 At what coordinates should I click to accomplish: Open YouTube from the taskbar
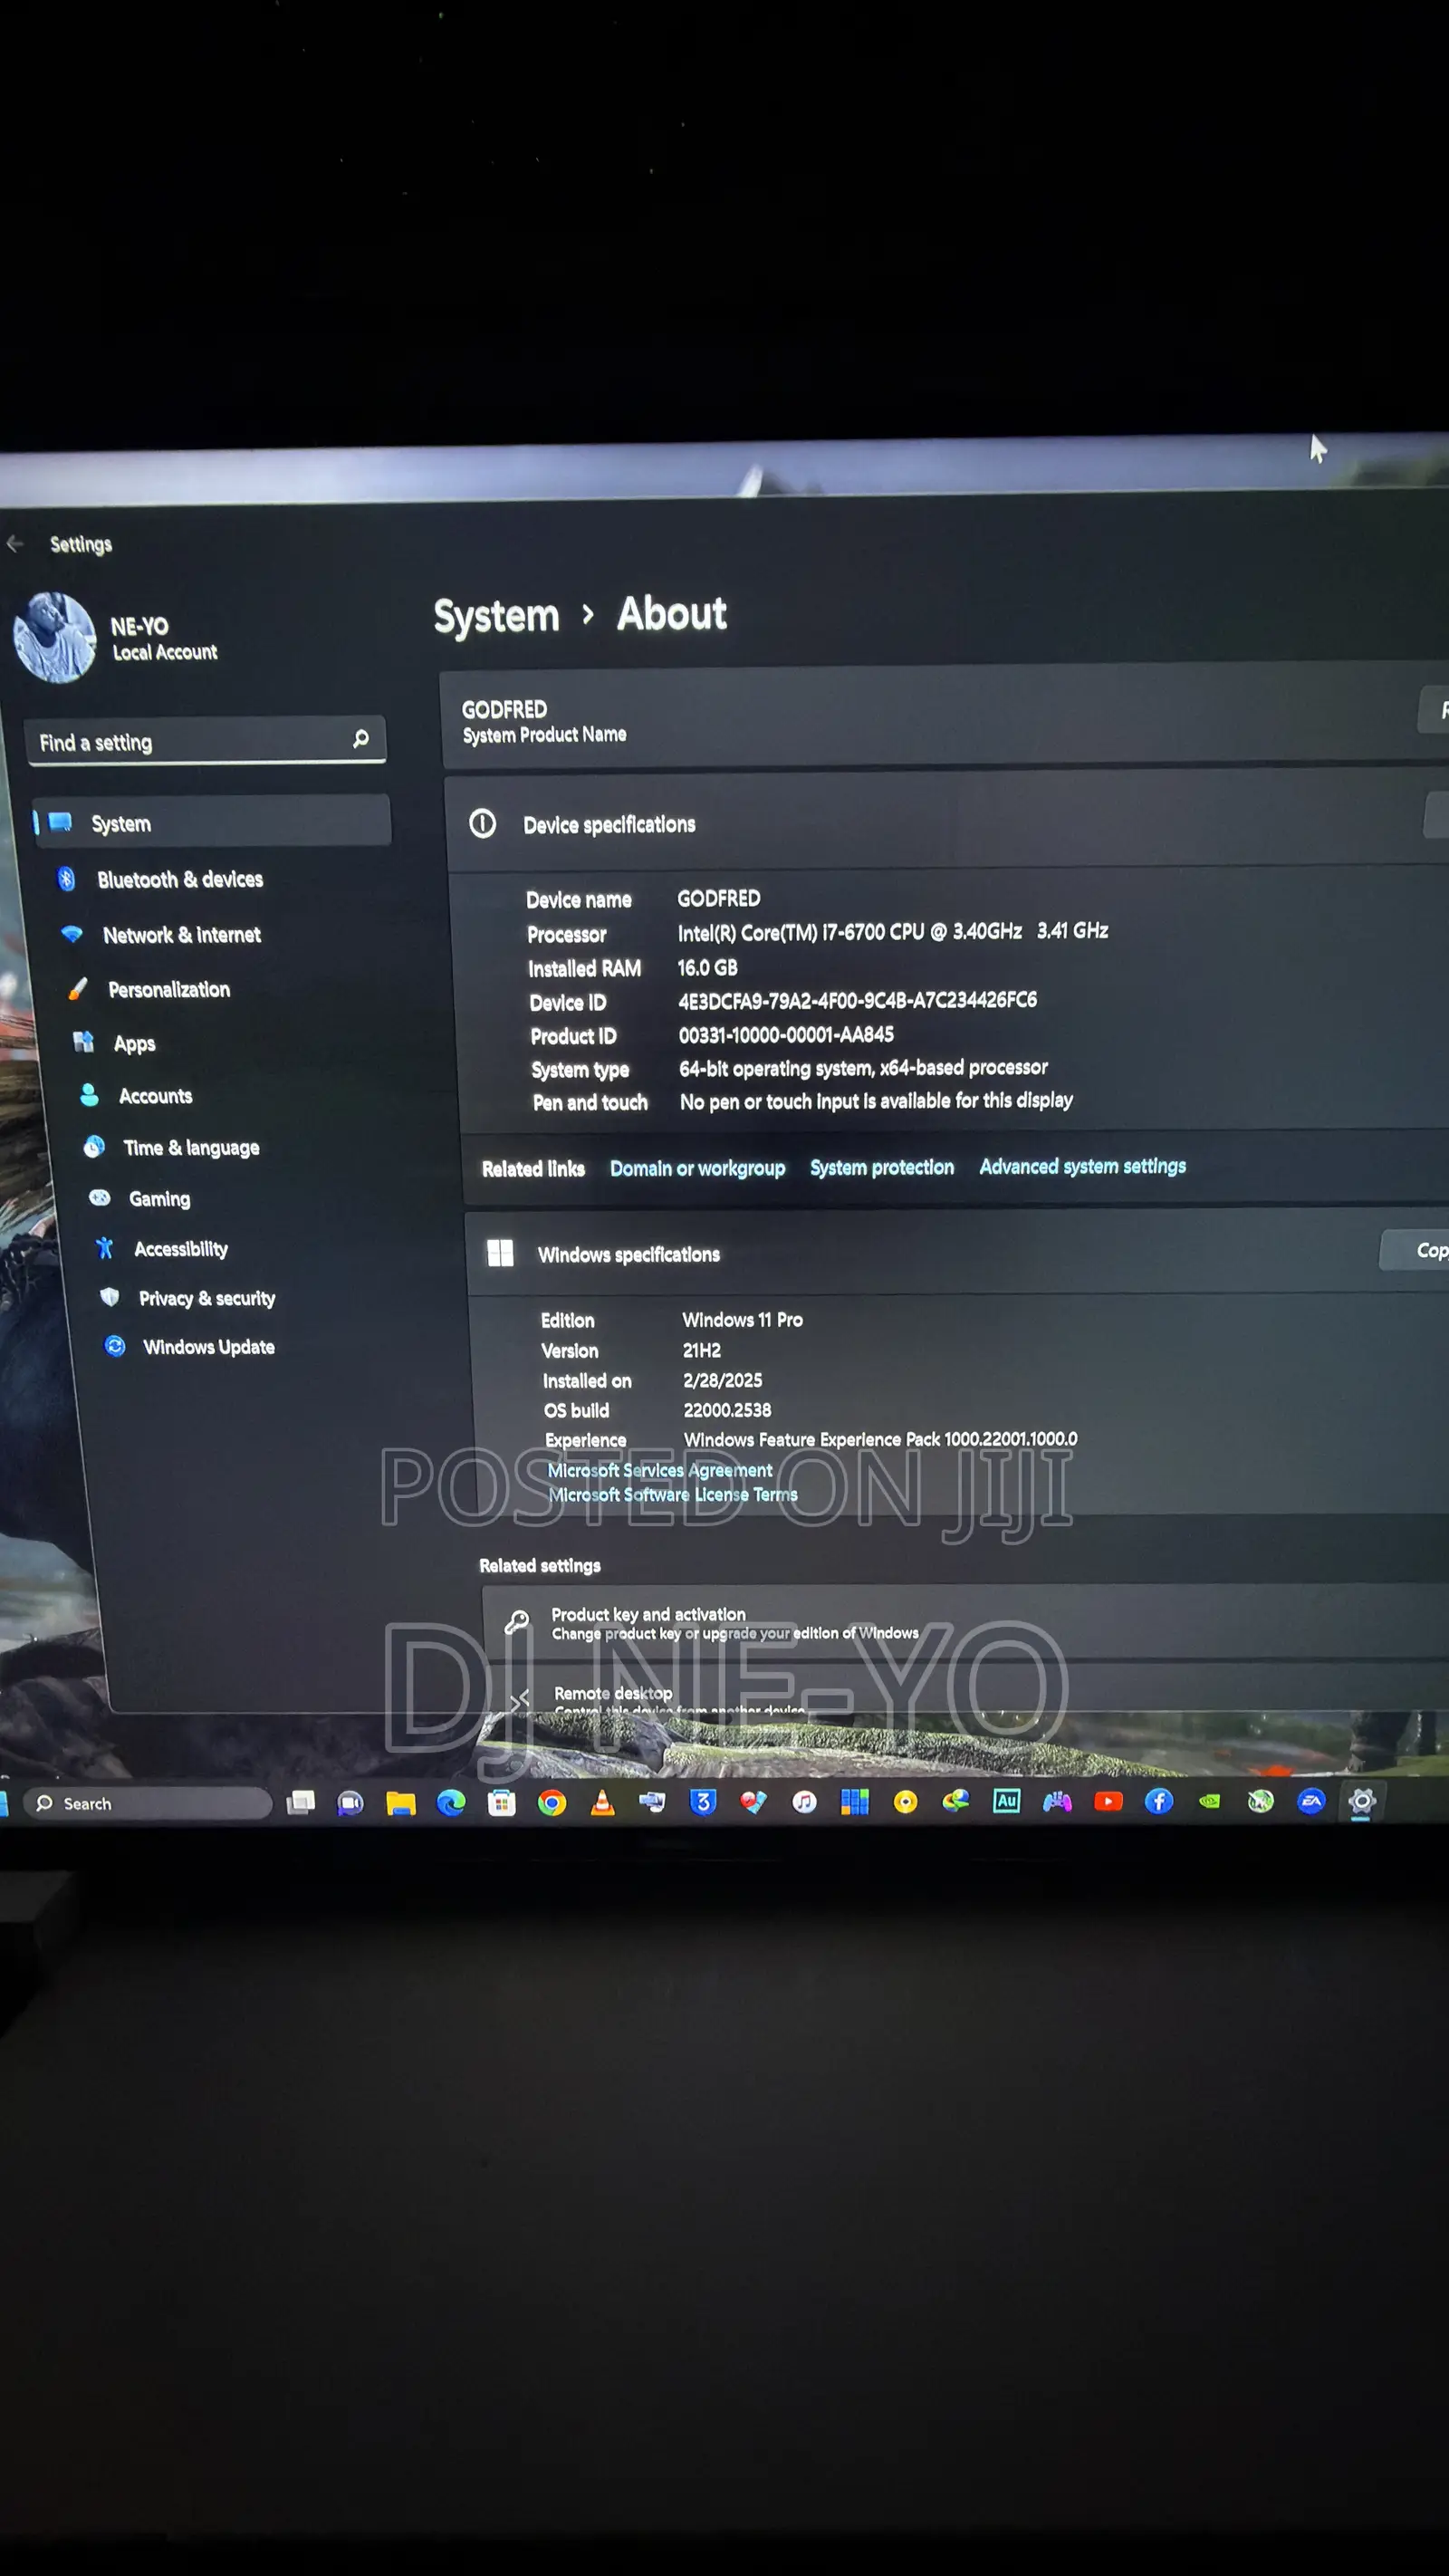pyautogui.click(x=1108, y=1801)
